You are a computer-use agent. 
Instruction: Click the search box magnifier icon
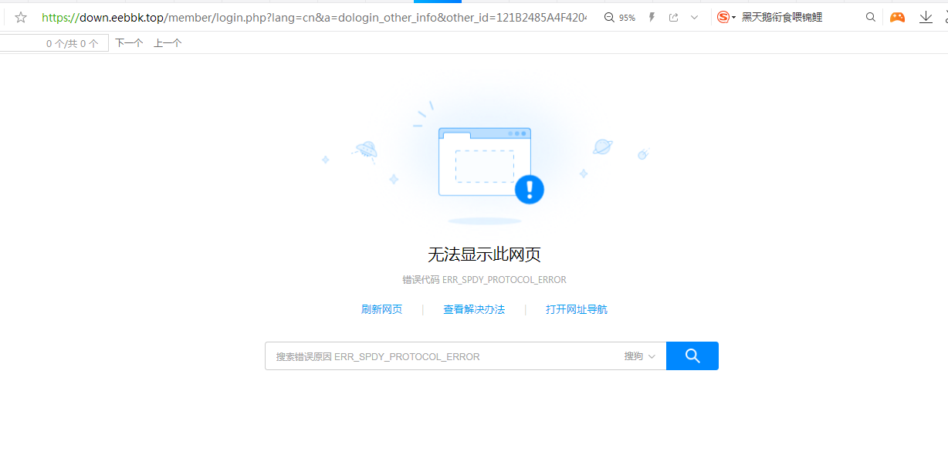[x=871, y=17]
